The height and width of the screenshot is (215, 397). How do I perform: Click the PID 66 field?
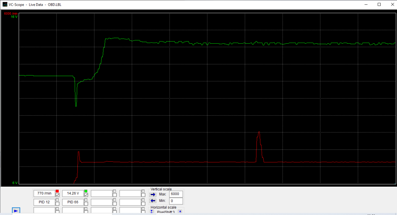point(73,202)
